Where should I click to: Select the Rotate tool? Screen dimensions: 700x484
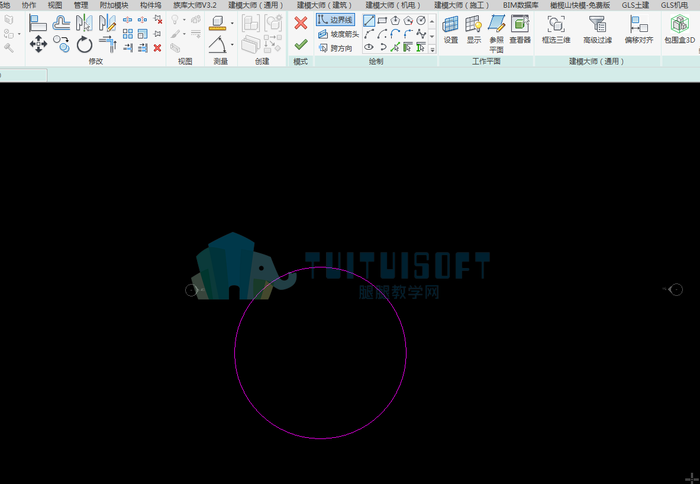pos(84,44)
